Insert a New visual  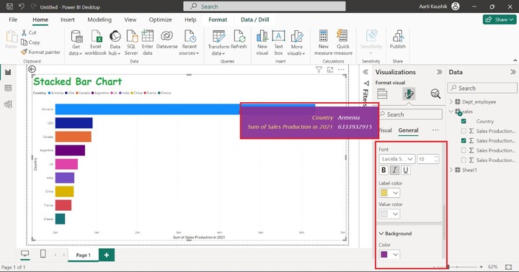click(262, 42)
